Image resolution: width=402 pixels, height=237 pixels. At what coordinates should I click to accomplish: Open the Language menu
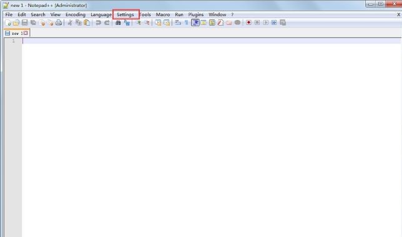101,14
